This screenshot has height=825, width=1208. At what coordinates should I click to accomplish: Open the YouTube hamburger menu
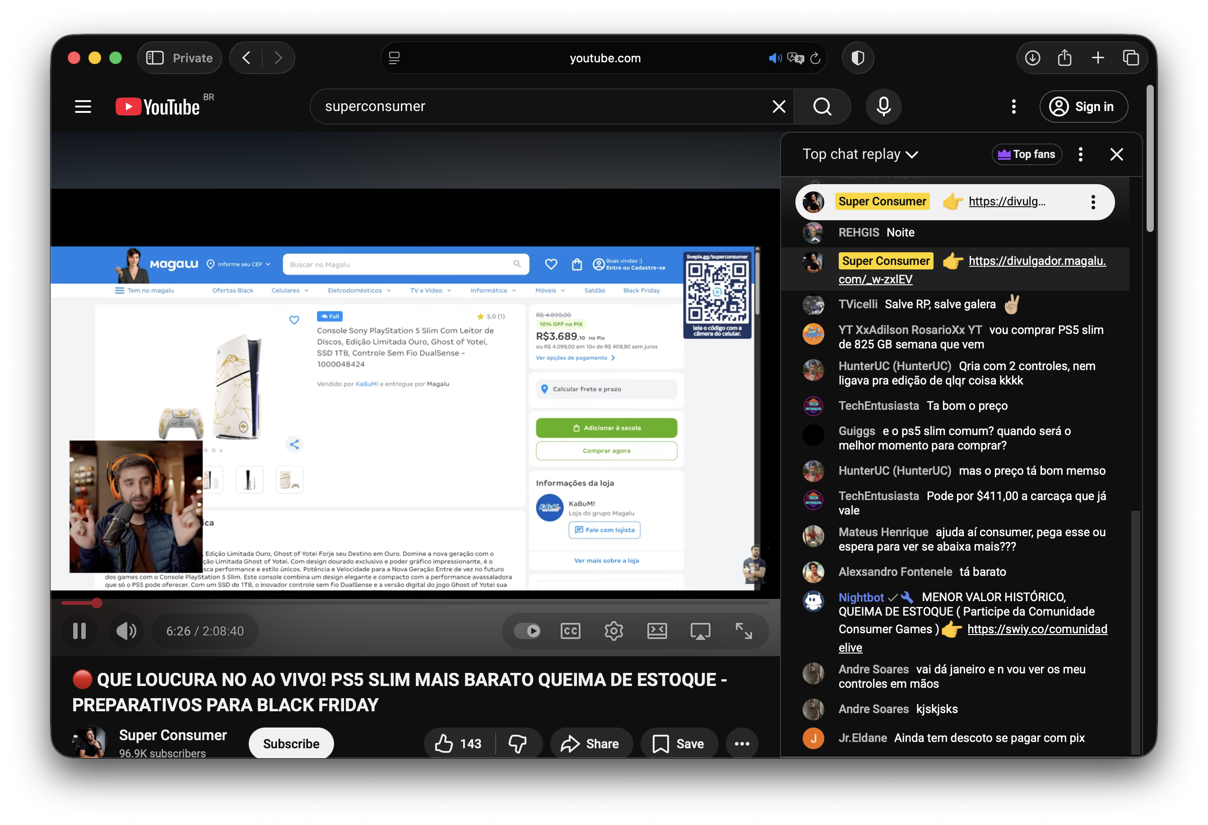click(x=83, y=107)
